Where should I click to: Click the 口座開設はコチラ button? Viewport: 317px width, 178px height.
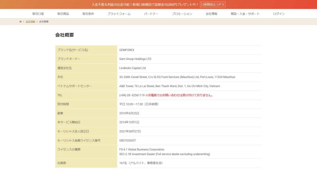213,4
